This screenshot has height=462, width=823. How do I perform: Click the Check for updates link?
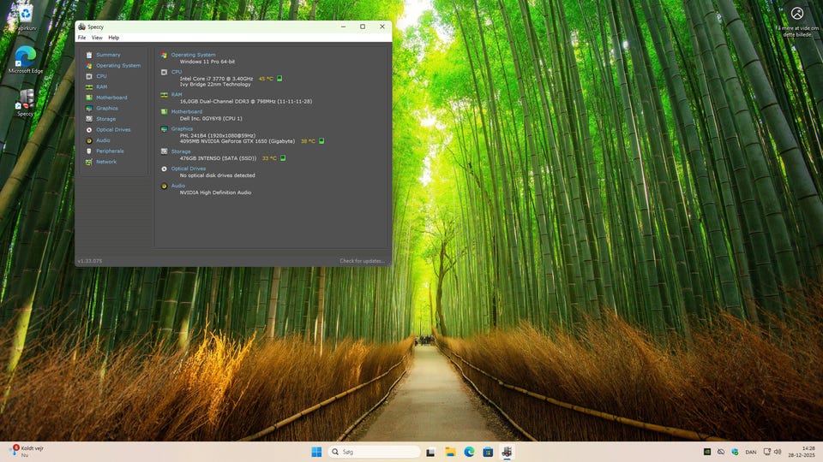pos(362,261)
